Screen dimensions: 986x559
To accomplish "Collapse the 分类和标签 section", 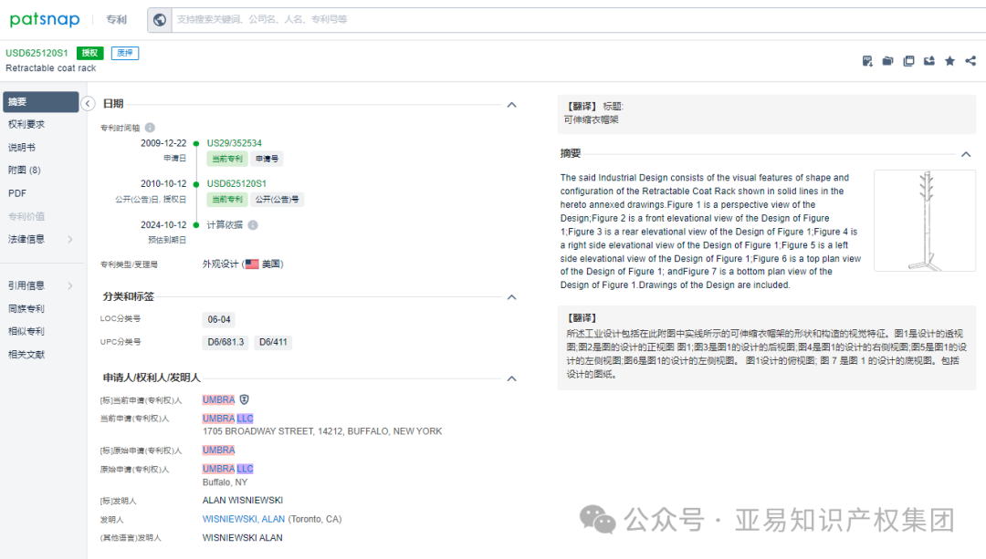I will coord(512,297).
